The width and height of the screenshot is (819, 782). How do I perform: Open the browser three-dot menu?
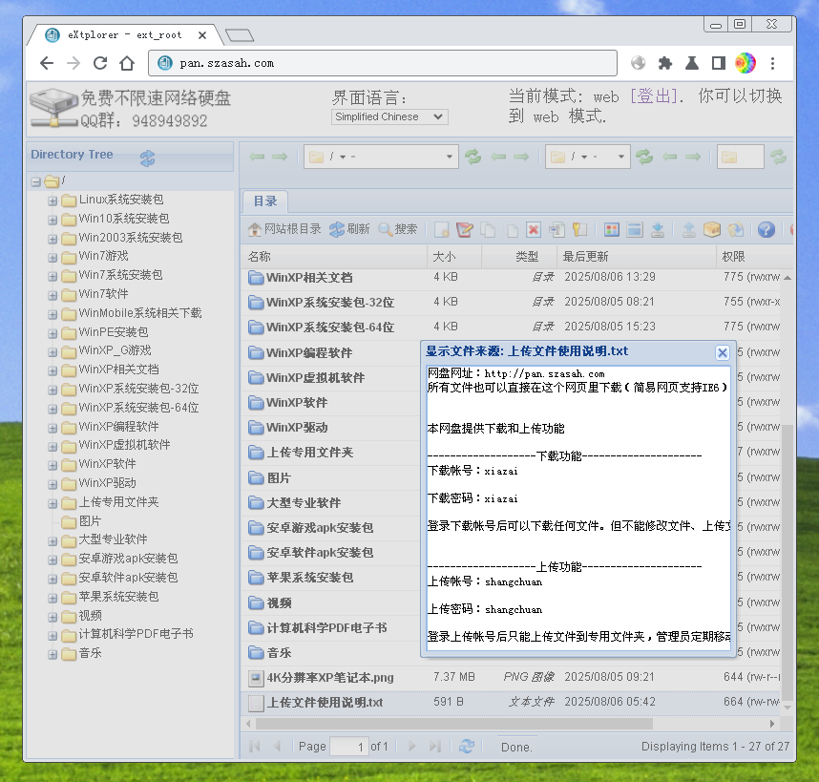[x=772, y=63]
